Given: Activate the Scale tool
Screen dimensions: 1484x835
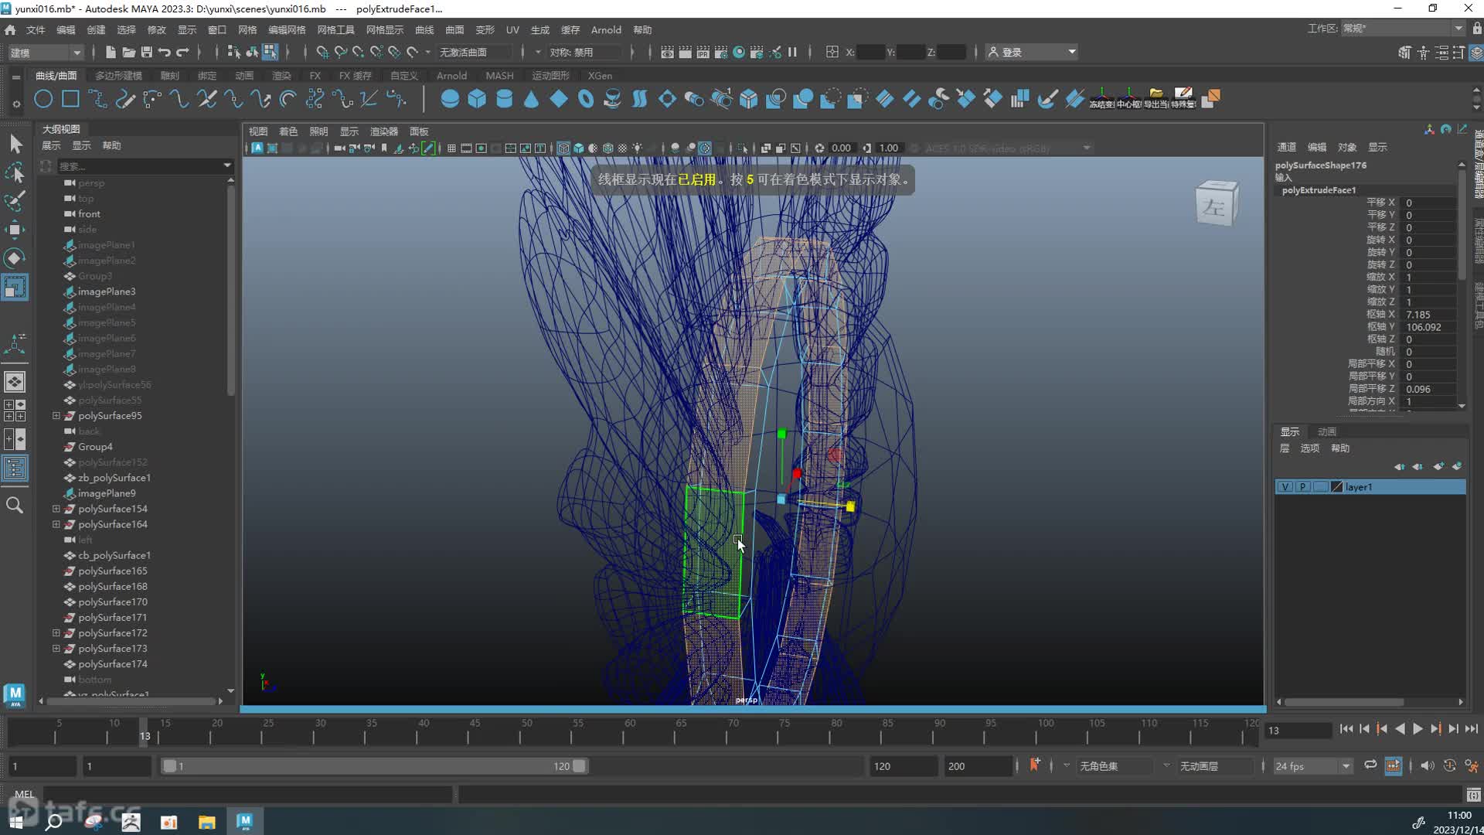Looking at the screenshot, I should point(15,288).
